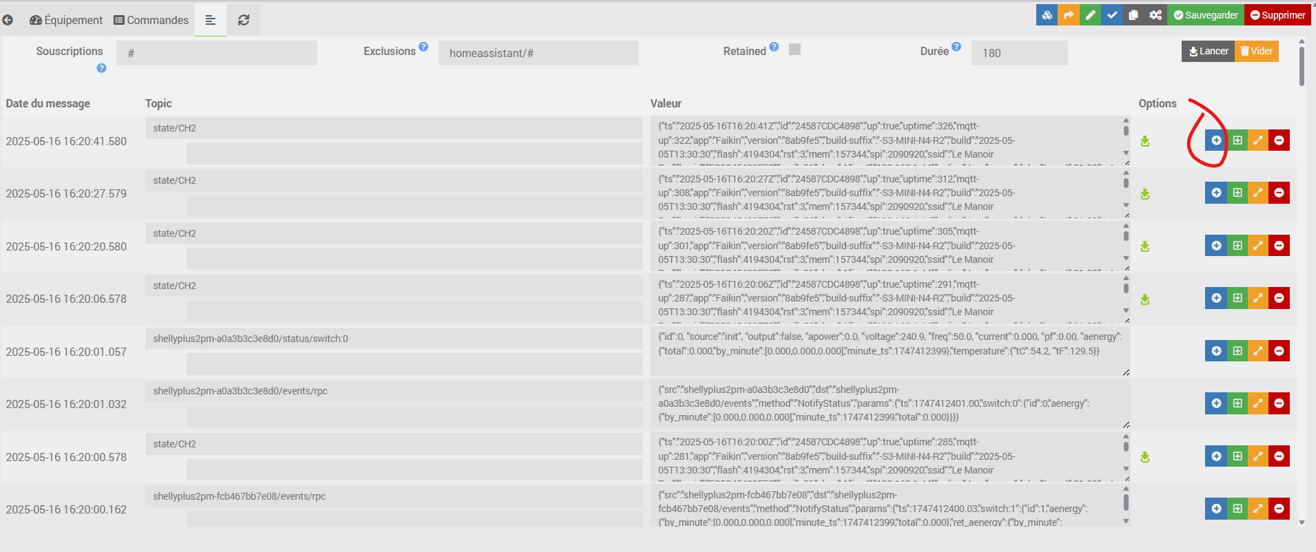Click the Exclusions input field
The width and height of the screenshot is (1316, 552).
tap(538, 53)
